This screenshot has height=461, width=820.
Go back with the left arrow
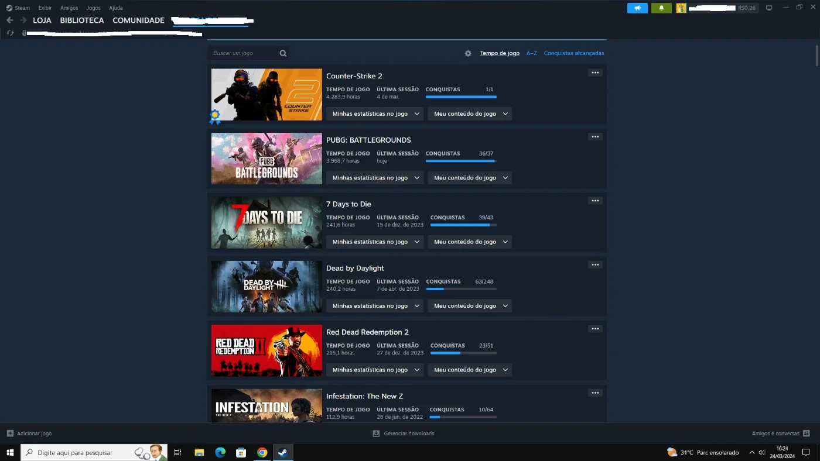10,20
